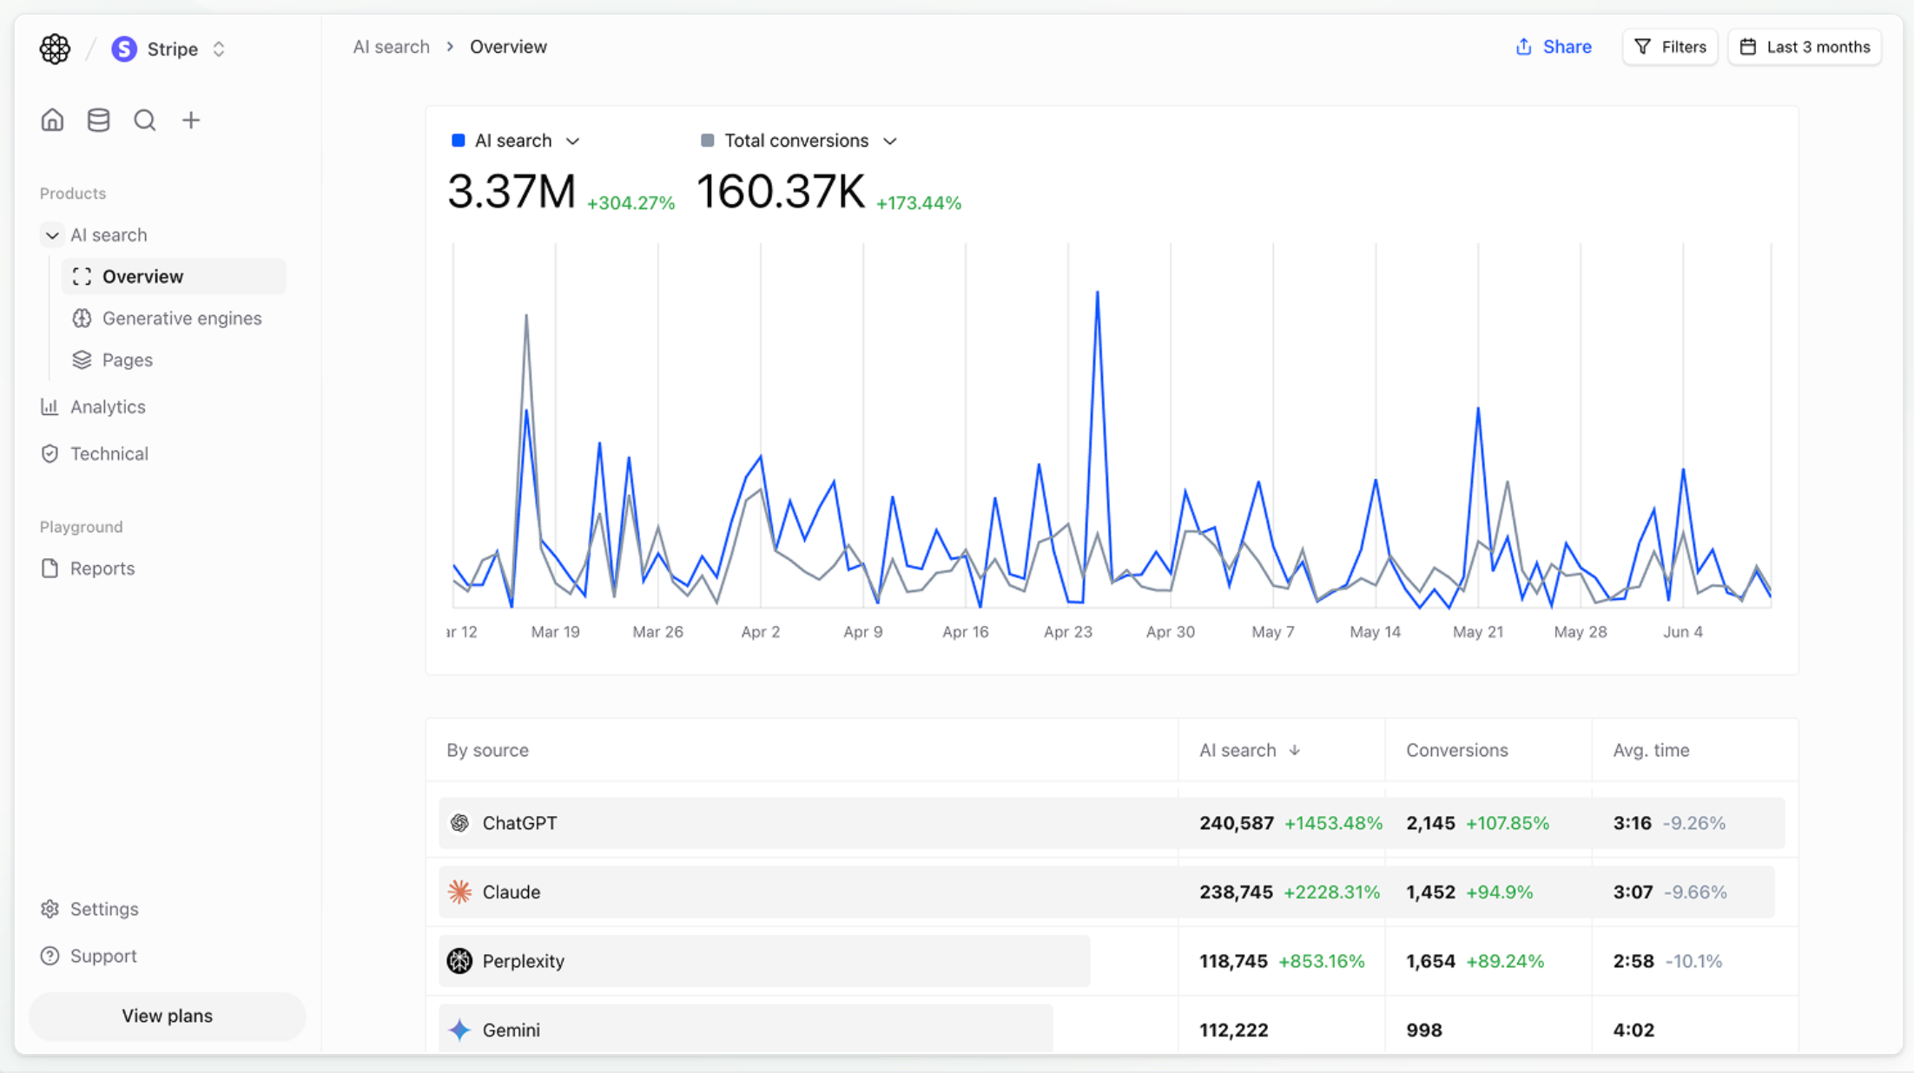Viewport: 1914px width, 1073px height.
Task: Switch the Stripe workspace selector
Action: coord(219,49)
